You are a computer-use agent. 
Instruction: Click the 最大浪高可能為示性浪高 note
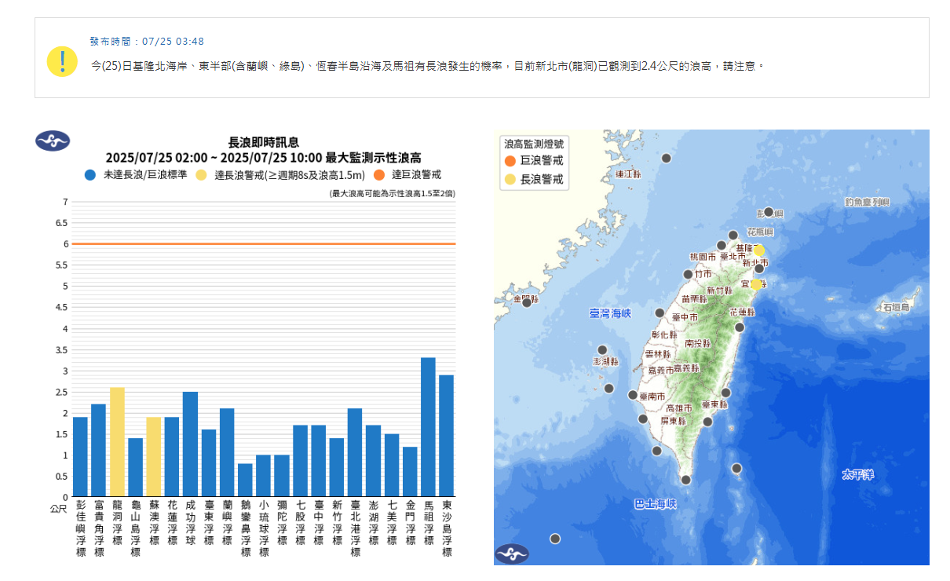coord(393,193)
